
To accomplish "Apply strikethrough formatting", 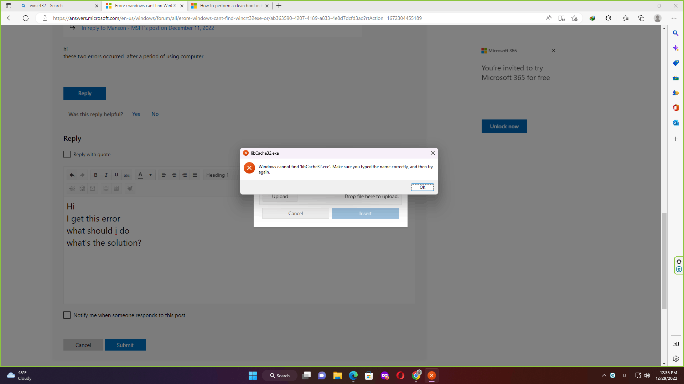I will click(x=127, y=175).
